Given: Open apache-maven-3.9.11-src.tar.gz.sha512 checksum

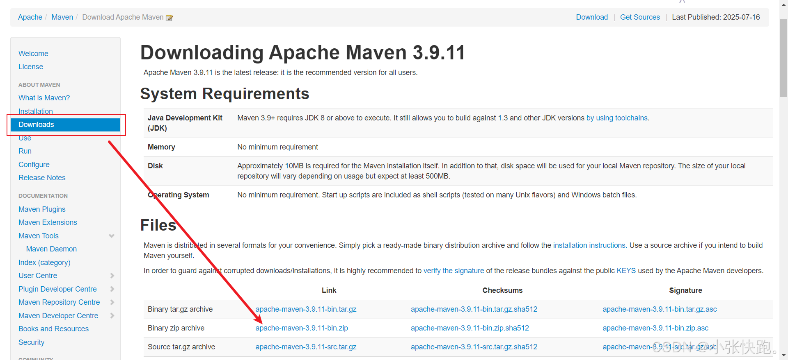Looking at the screenshot, I should [474, 347].
